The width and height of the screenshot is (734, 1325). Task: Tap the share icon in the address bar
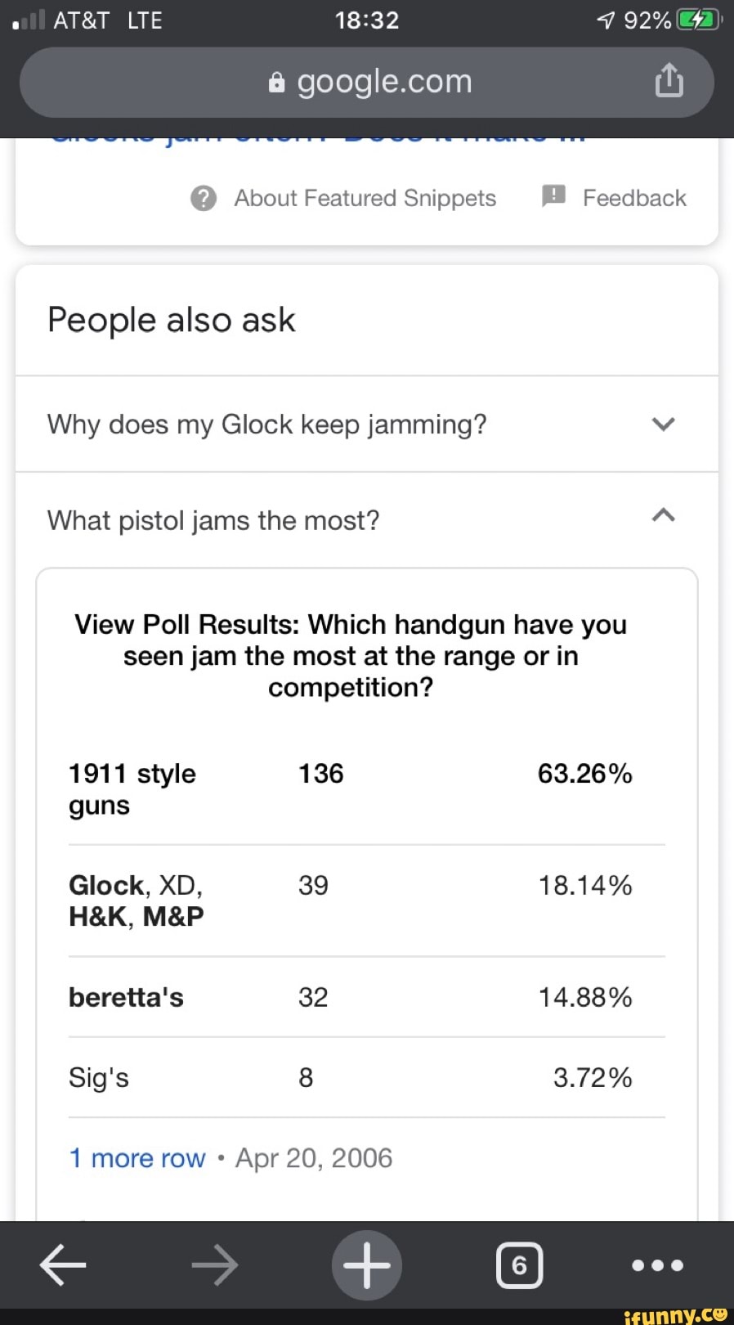coord(669,81)
